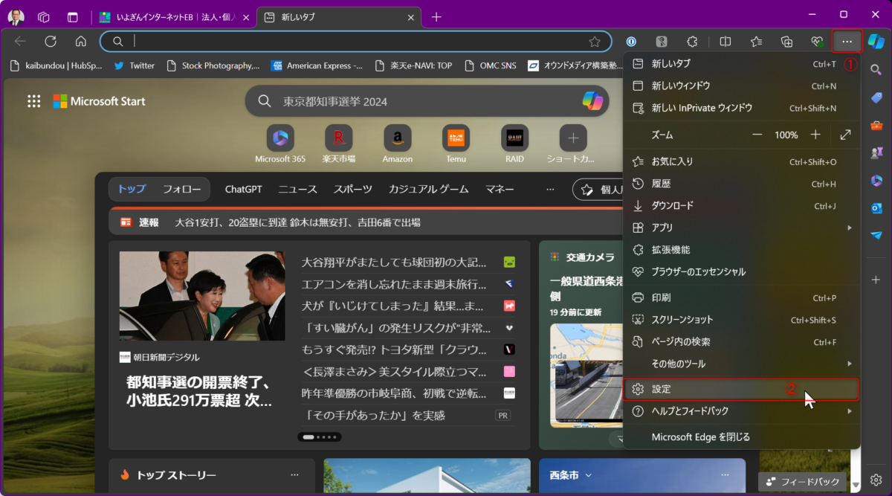
Task: Choose Microsoft Edge を閉じる
Action: click(x=742, y=437)
